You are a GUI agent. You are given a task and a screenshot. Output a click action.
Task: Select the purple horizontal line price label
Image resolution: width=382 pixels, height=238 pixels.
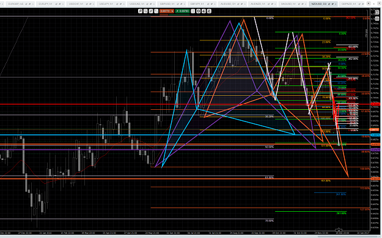(x=375, y=150)
